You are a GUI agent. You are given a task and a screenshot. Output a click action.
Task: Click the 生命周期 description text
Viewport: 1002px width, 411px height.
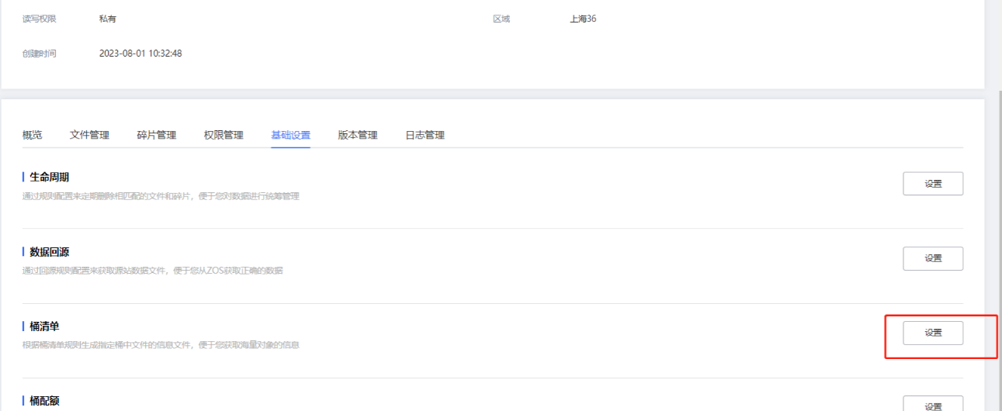click(161, 196)
